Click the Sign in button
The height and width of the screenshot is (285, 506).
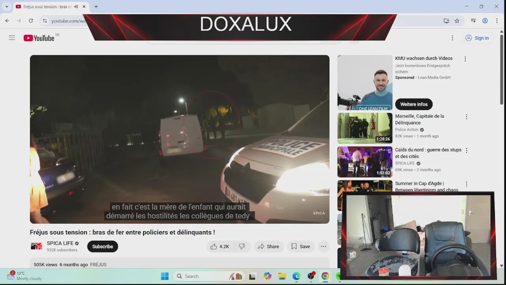point(477,38)
